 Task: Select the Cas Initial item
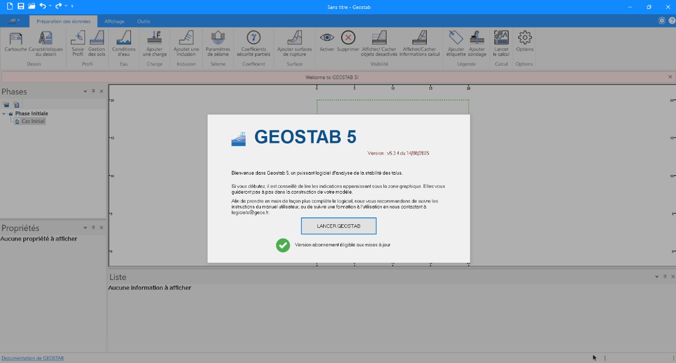coord(33,121)
